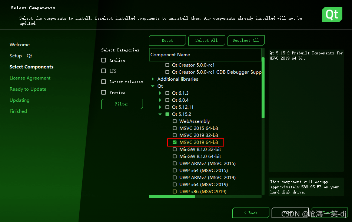Open the Setup - Qt step
Screen dimensions: 352x222
(21, 56)
